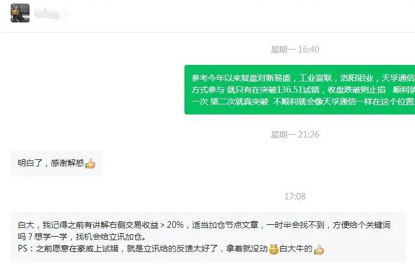This screenshot has width=415, height=275.
Task: Click the 明白了，感谢解惑 message bubble
Action: pos(56,163)
